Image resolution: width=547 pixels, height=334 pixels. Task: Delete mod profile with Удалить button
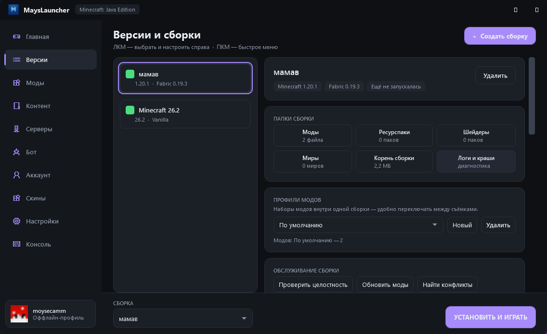pos(498,225)
